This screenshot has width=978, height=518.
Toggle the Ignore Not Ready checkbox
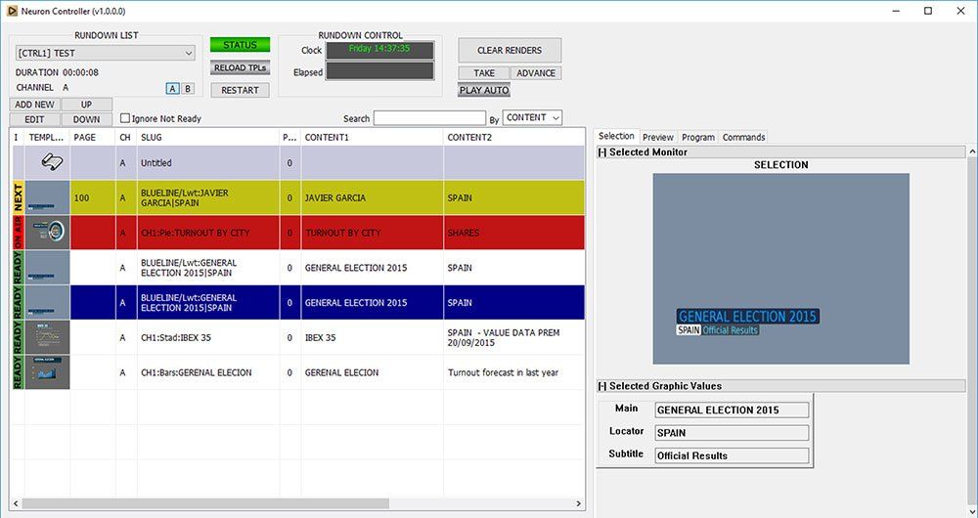coord(125,118)
